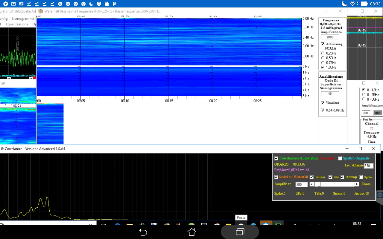Open the Android recent apps view
The image size is (383, 239).
coord(240,232)
